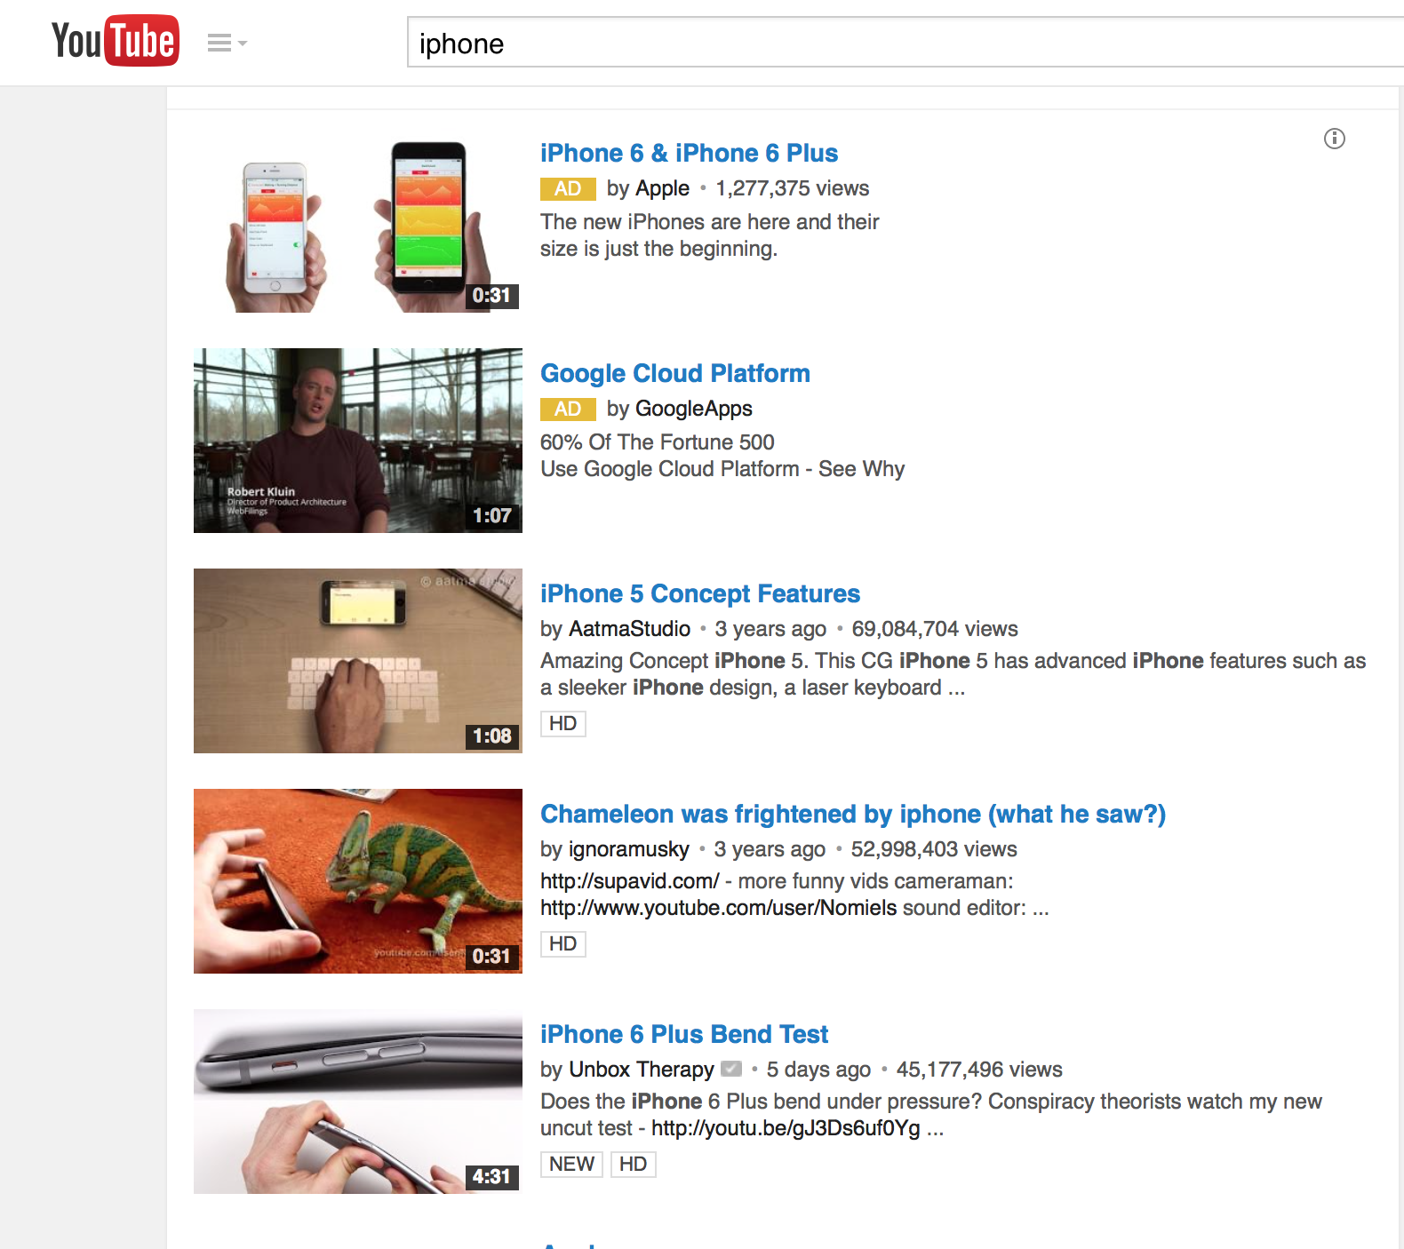
Task: Click the GoogleApps channel link
Action: pos(693,409)
